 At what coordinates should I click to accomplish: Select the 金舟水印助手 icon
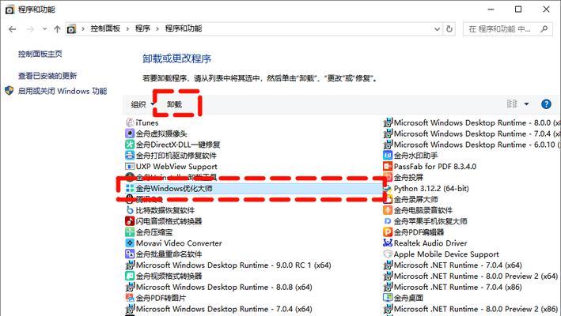pyautogui.click(x=388, y=156)
